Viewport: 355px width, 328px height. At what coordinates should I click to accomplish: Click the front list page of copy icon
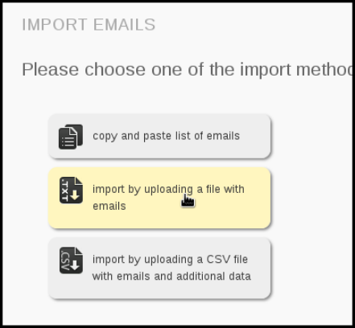pyautogui.click(x=68, y=138)
